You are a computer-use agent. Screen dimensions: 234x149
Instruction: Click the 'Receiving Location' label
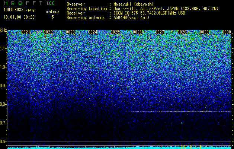87,9
